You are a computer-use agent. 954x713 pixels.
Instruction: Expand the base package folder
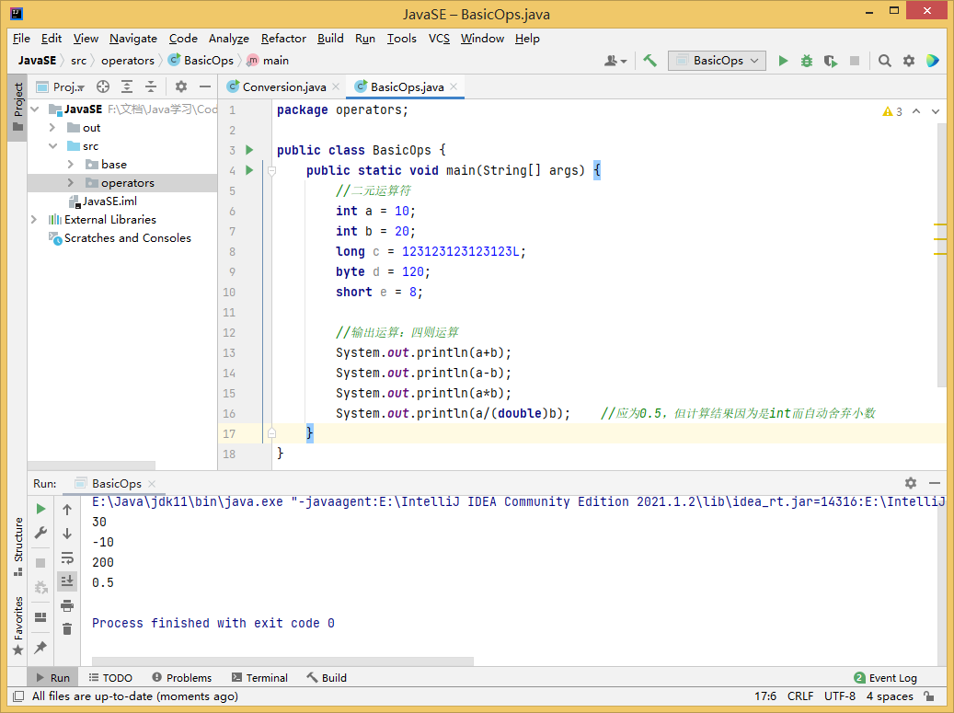pos(71,165)
